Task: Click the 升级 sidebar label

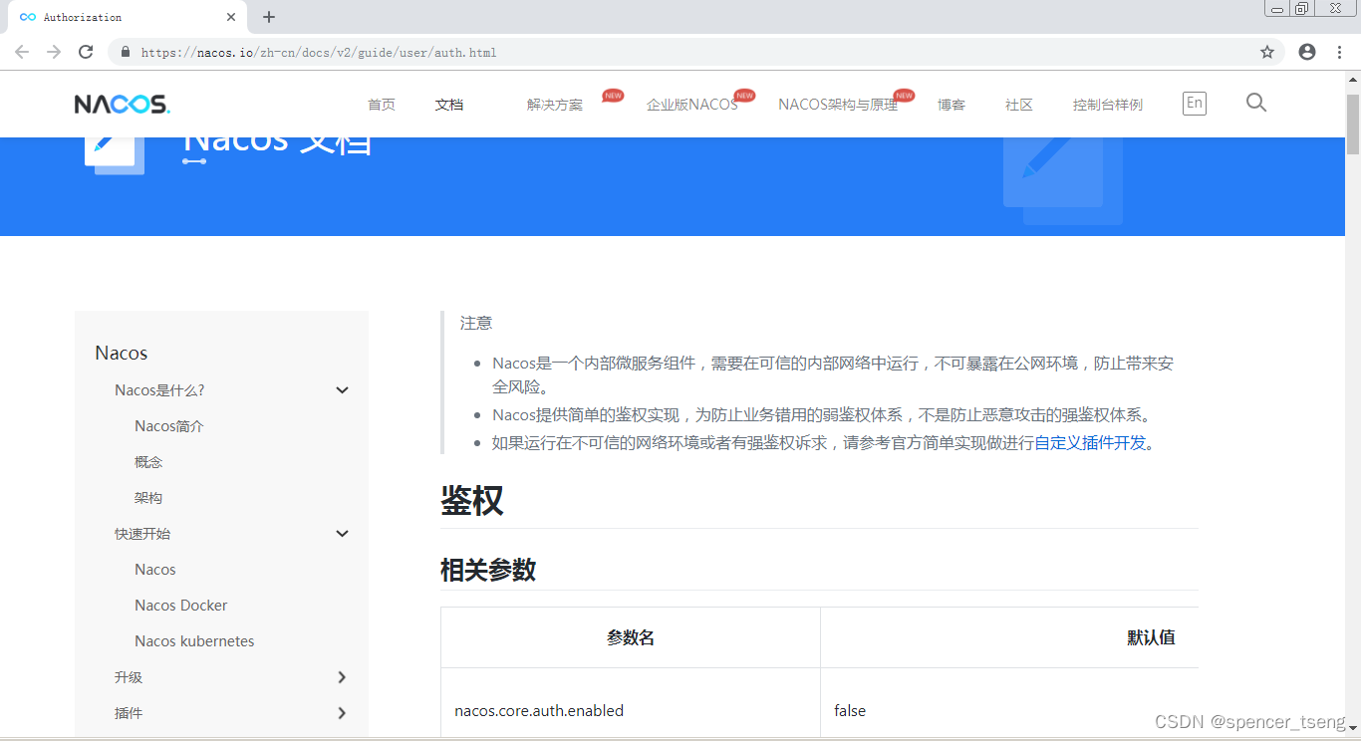Action: pos(129,677)
